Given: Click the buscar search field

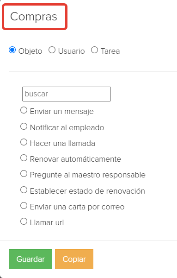Looking at the screenshot, I should pyautogui.click(x=67, y=94).
